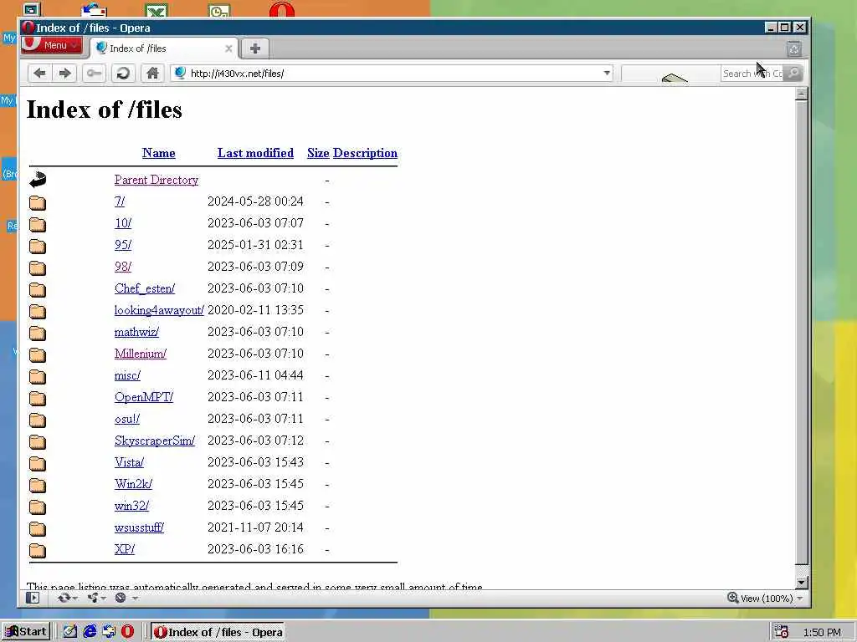The image size is (857, 642).
Task: Click the folder icon beside XP/
Action: [x=37, y=550]
